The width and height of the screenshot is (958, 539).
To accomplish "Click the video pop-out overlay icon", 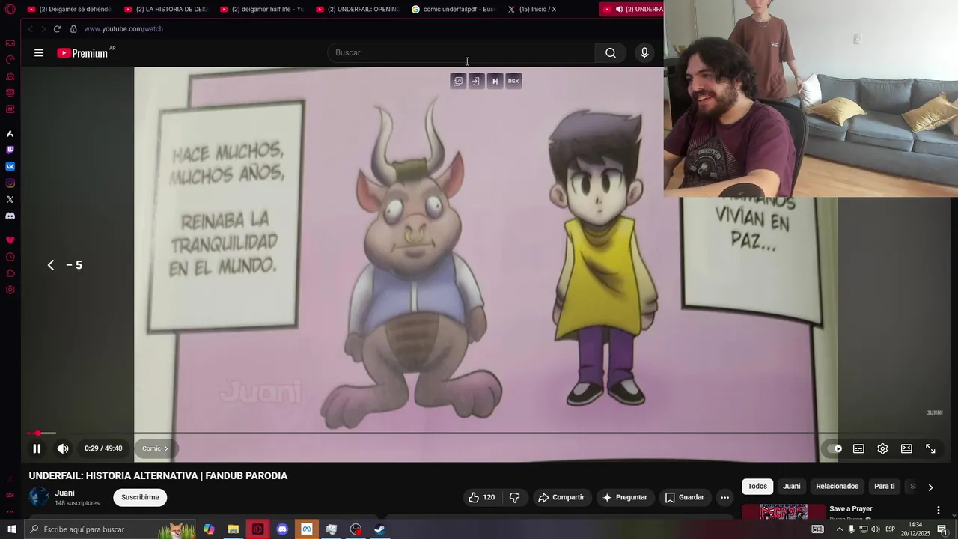I will click(x=458, y=81).
